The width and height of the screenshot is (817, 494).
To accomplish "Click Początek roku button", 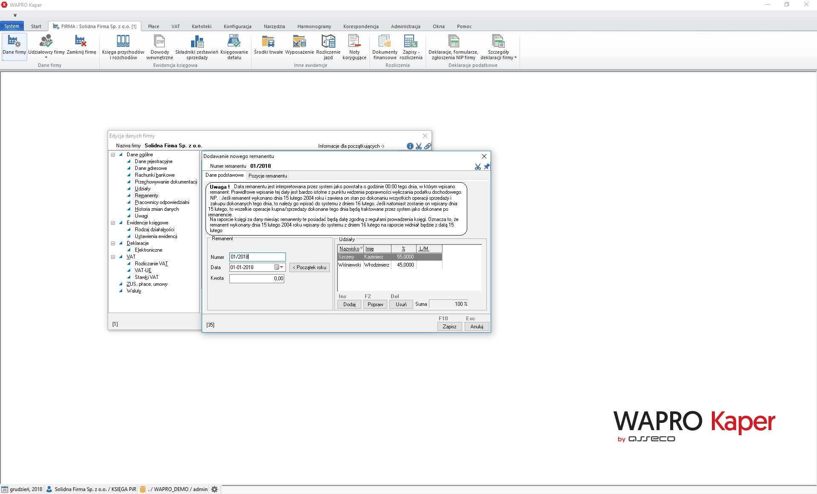I will [309, 267].
